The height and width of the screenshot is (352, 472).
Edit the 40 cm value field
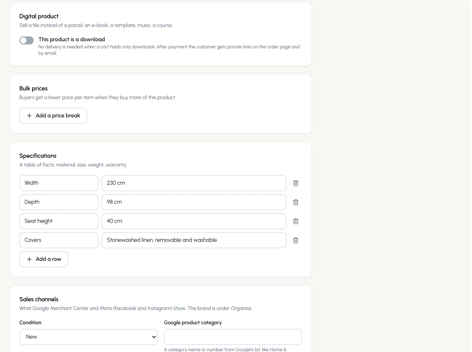click(194, 221)
